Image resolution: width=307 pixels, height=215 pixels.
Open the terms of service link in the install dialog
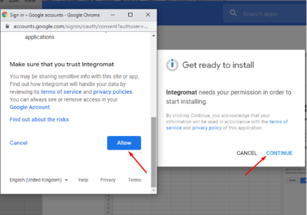(x=227, y=124)
